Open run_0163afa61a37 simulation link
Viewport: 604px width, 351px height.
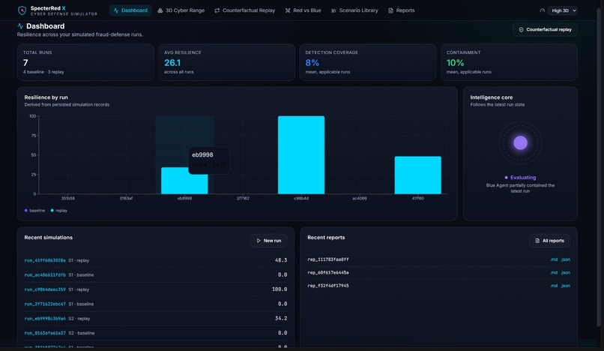(x=45, y=333)
